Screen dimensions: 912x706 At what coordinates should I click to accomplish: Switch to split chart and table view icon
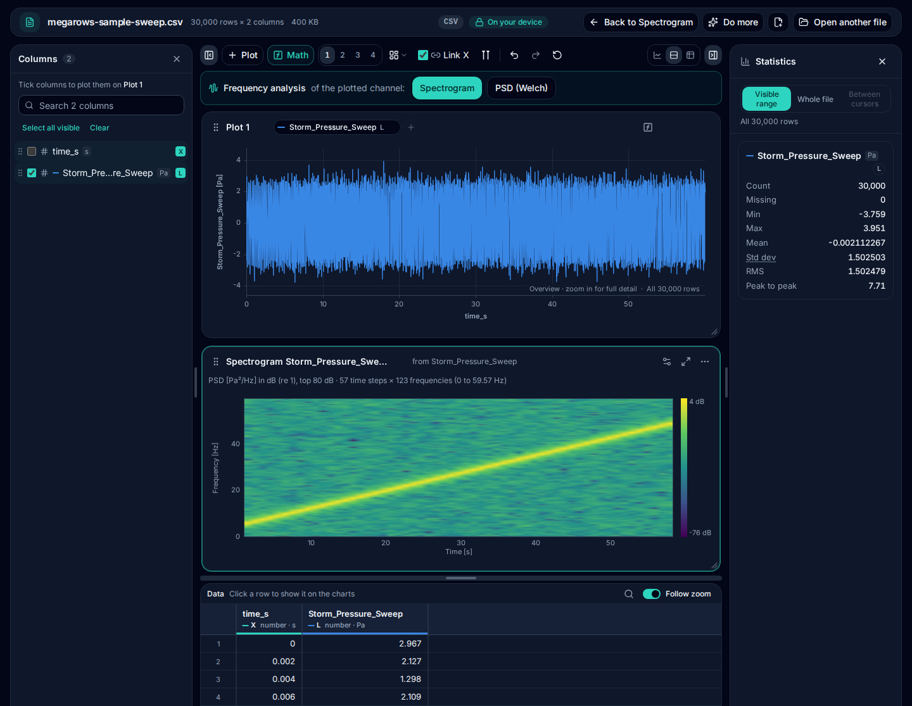point(674,55)
